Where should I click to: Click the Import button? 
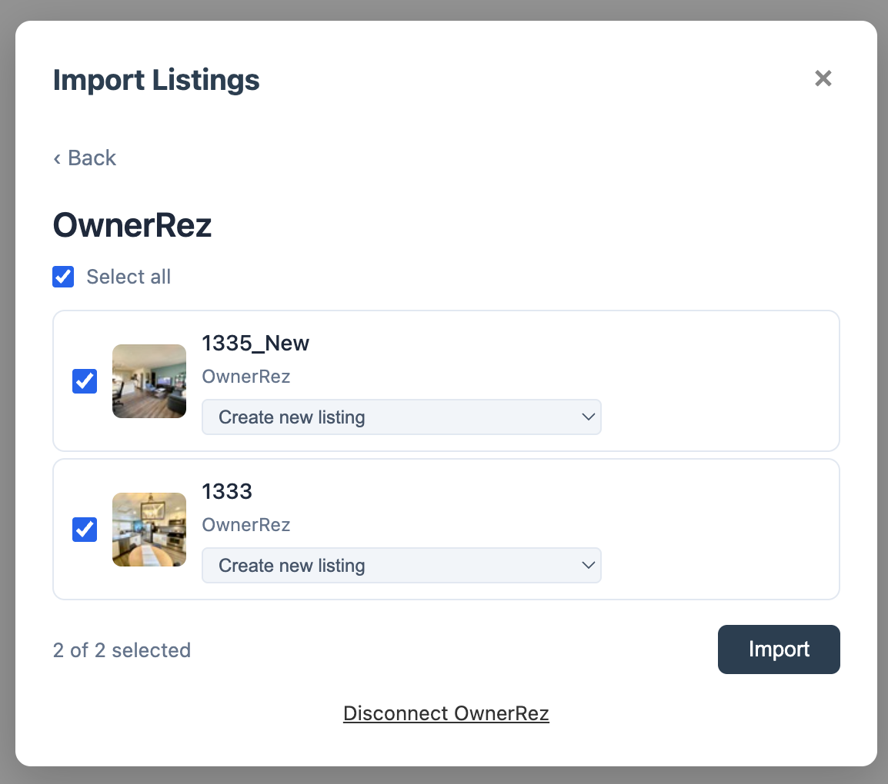779,649
